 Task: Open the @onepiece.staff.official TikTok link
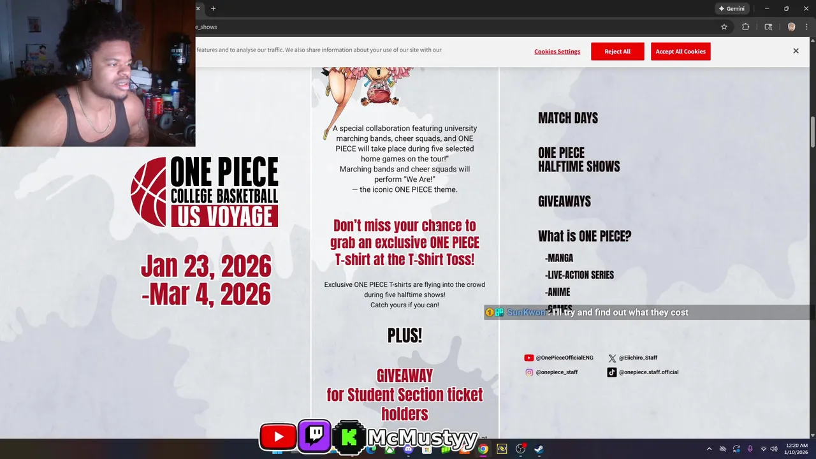click(x=648, y=372)
